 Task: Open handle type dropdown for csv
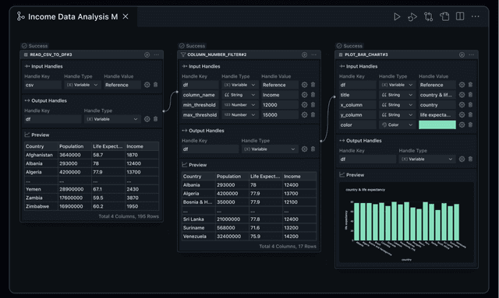point(83,85)
